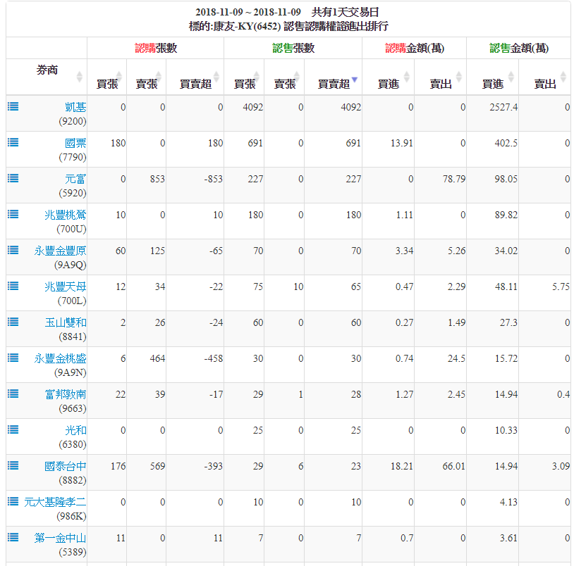Viewport: 574px width, 566px height.
Task: Sort by 買進 under 認售金額(萬)
Action: tap(492, 84)
